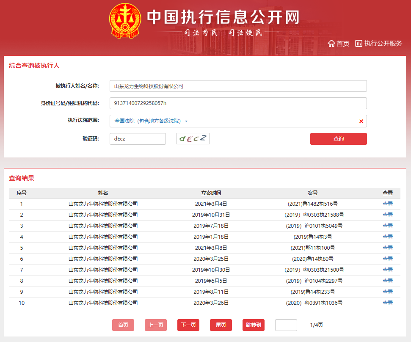
Task: Focus the 被执行人姓名/名称 input field
Action: coord(238,86)
